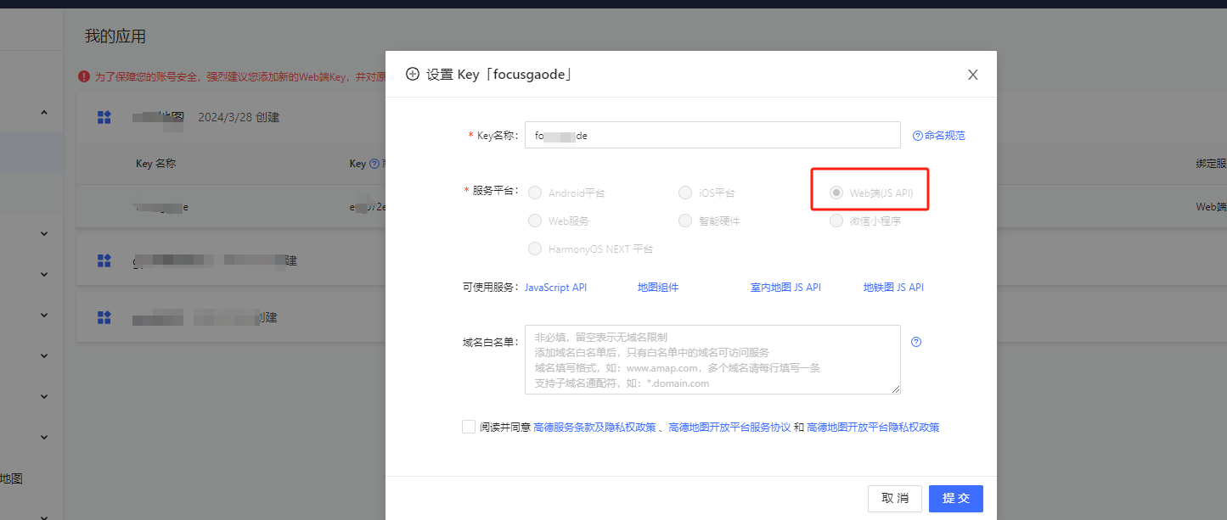Screen dimensions: 1227x520
Task: Click the circled plus icon in dialog title
Action: click(x=413, y=74)
